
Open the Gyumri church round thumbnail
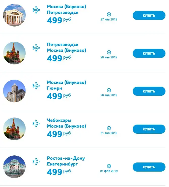[x=14, y=91]
